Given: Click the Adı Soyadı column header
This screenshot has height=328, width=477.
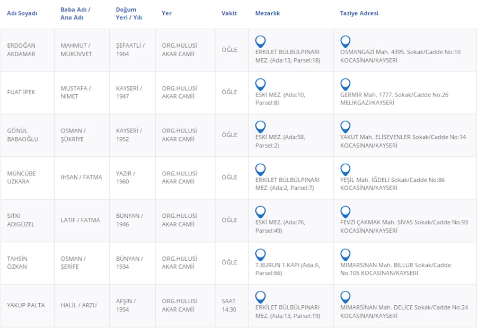Looking at the screenshot, I should pos(22,13).
